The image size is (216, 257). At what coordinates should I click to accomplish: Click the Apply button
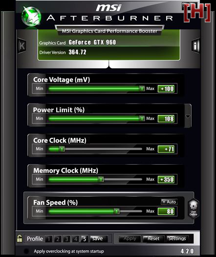point(130,239)
